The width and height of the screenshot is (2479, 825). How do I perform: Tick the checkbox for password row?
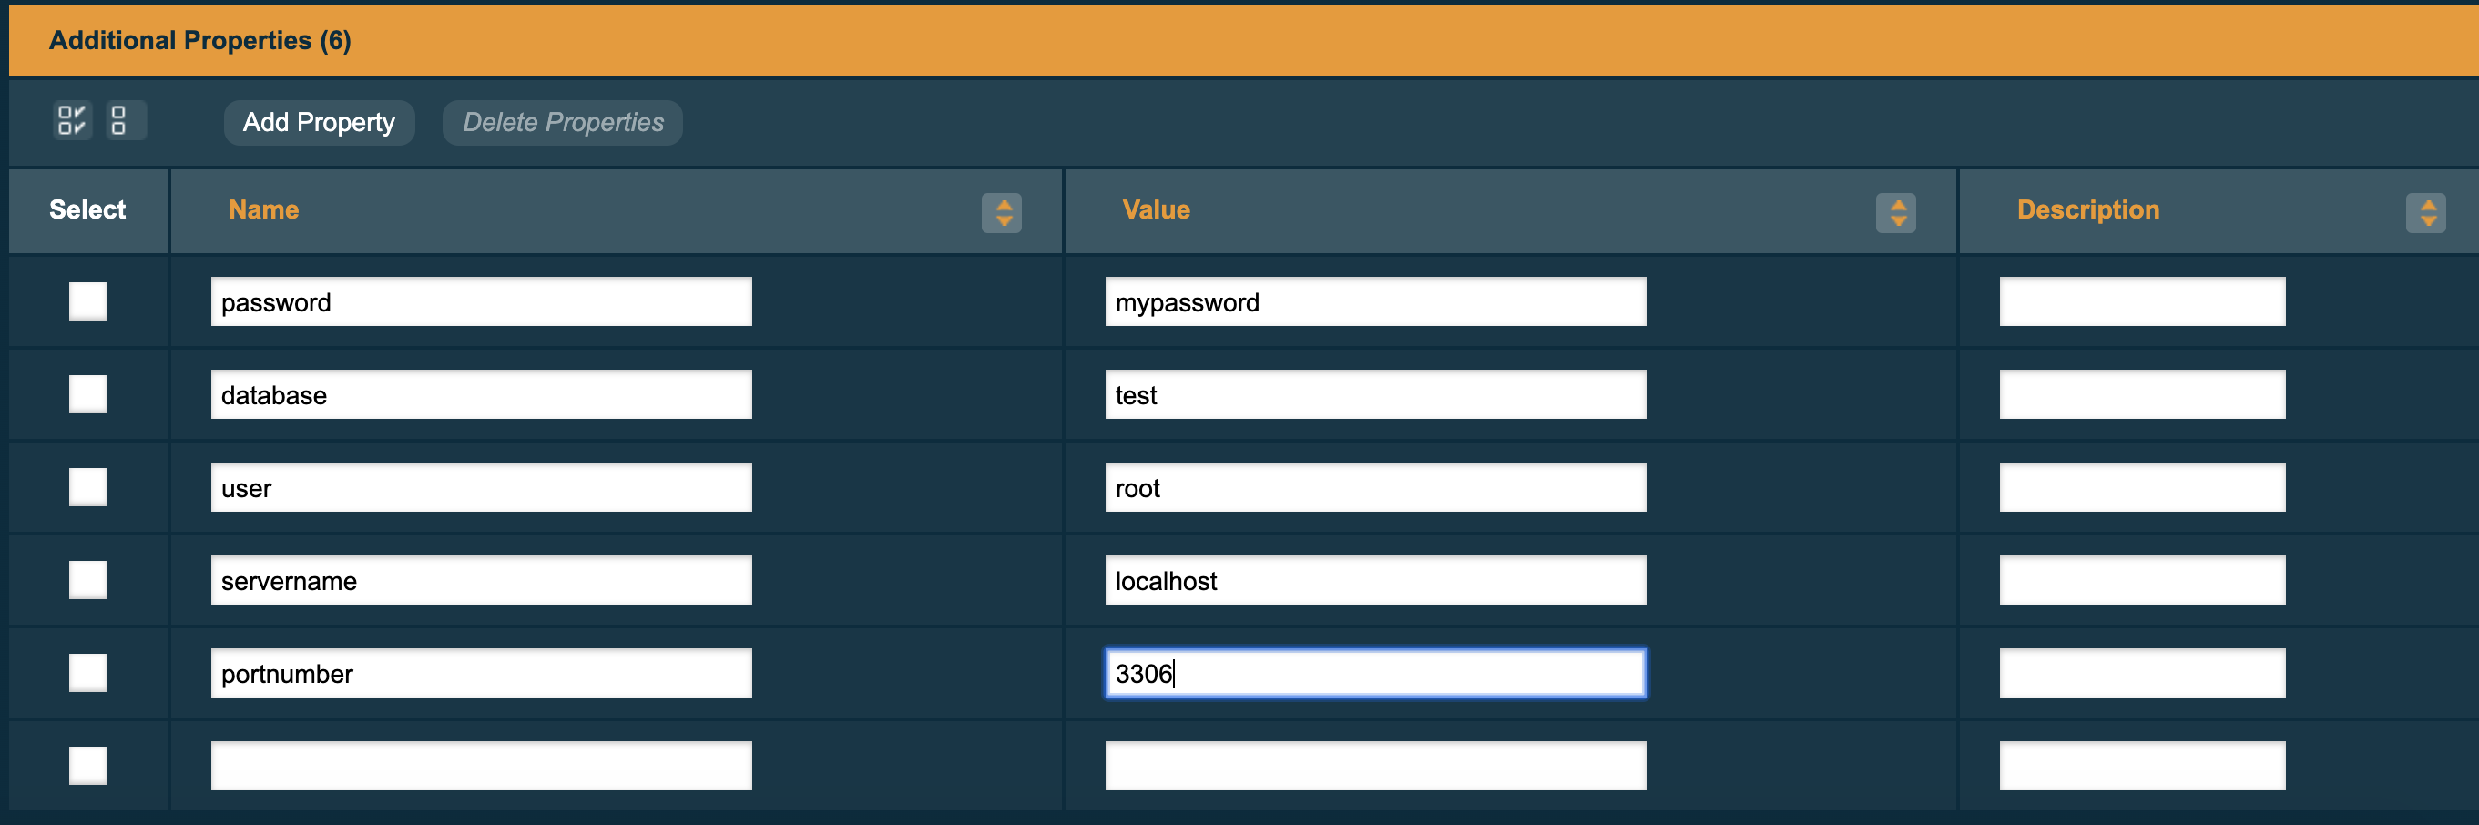pyautogui.click(x=88, y=301)
